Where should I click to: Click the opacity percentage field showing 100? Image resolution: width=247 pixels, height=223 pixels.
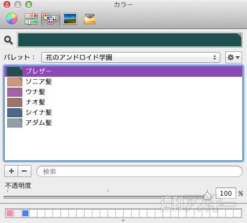point(226,193)
